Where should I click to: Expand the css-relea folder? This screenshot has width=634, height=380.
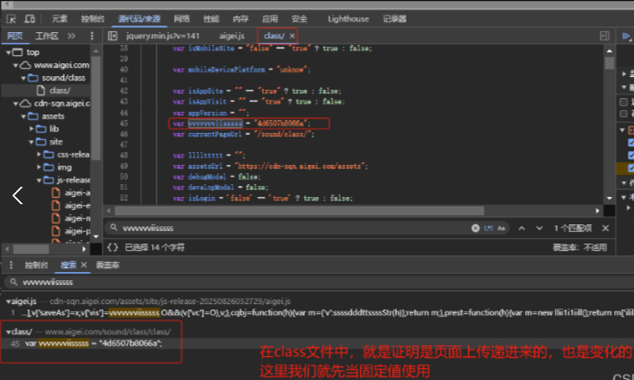coord(38,155)
